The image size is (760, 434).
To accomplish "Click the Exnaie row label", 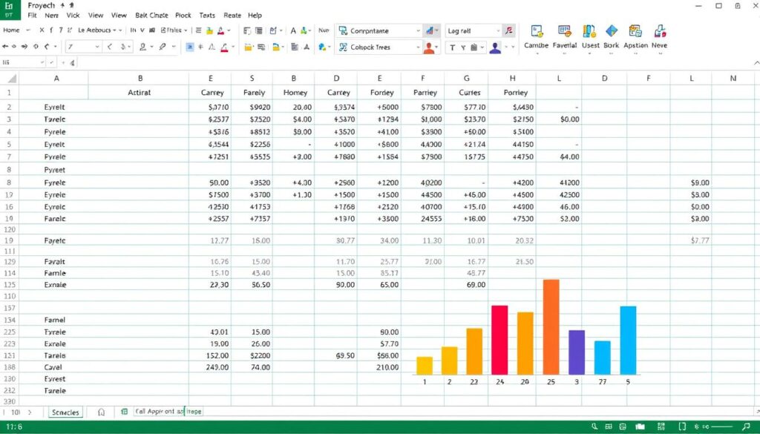I will (x=55, y=285).
